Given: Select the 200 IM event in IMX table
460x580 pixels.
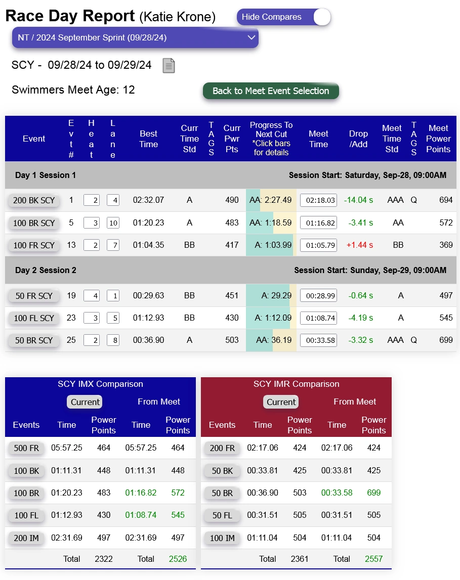Looking at the screenshot, I should pyautogui.click(x=26, y=538).
